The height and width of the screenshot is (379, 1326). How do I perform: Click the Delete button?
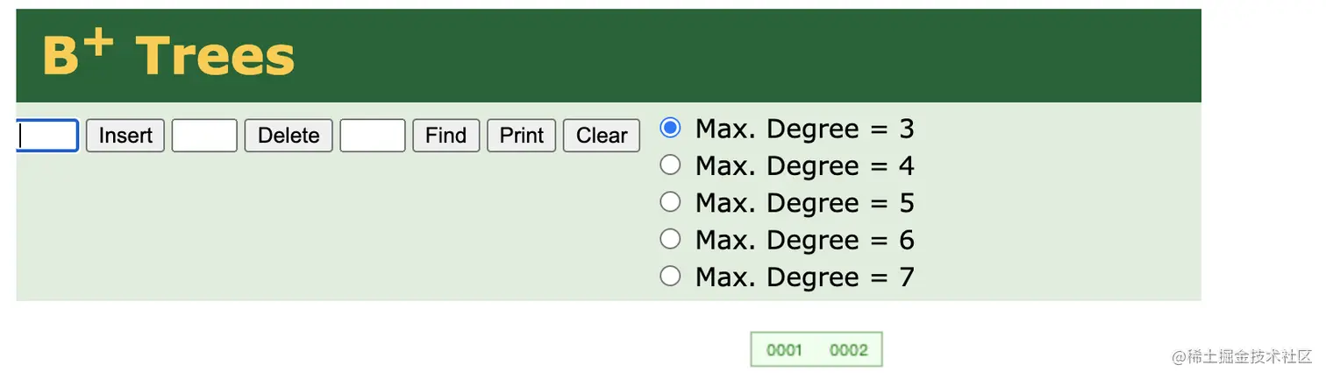click(x=289, y=136)
